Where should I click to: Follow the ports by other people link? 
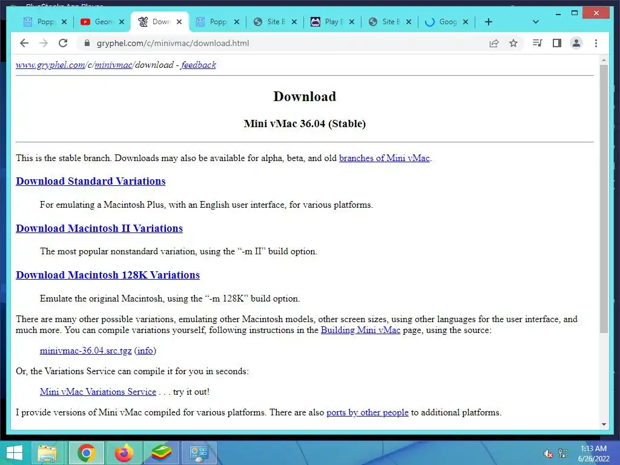[368, 412]
